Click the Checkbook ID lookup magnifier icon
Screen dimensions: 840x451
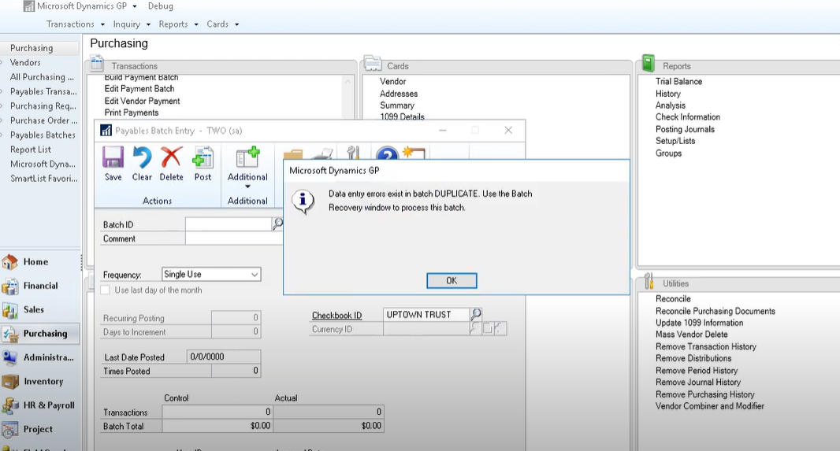click(475, 315)
